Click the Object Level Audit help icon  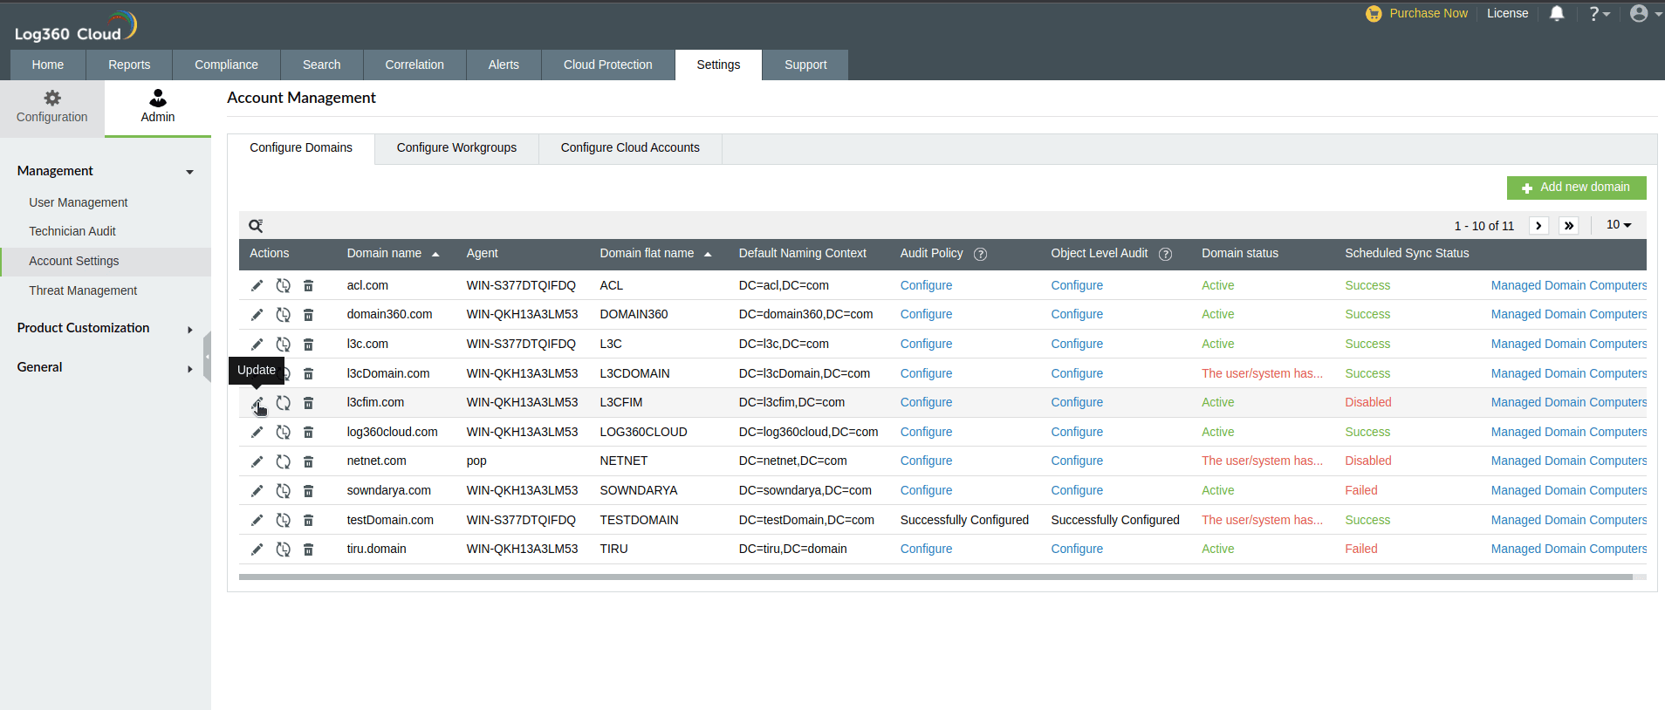click(x=1165, y=254)
